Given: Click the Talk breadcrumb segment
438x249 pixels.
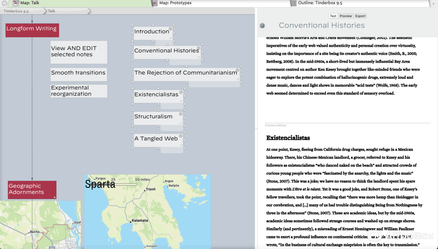Looking at the screenshot, I should tap(51, 11).
